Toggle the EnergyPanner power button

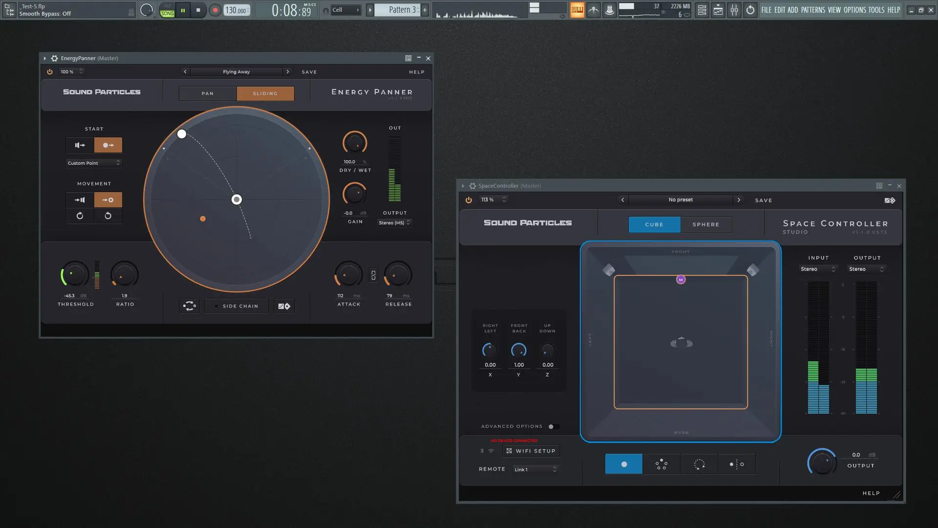[x=50, y=72]
